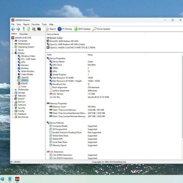Viewport: 183px width, 183px height.
Task: Open Driver Updates in toolbar
Action: click(x=101, y=29)
